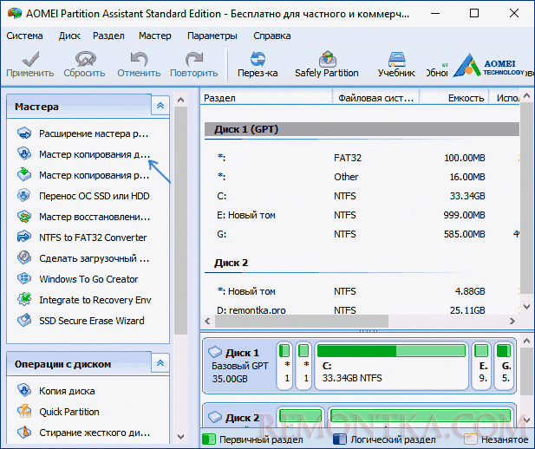Screen dimensions: 535x449
Task: Sort by Файловая сист... column header
Action: 375,98
